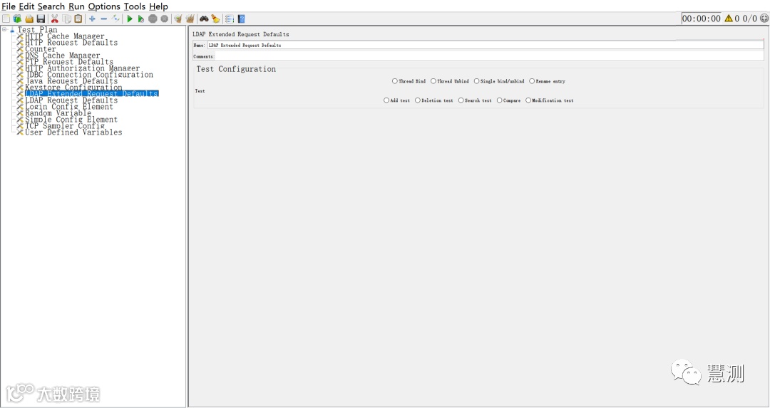Click the Clear All double broom icon

click(190, 19)
